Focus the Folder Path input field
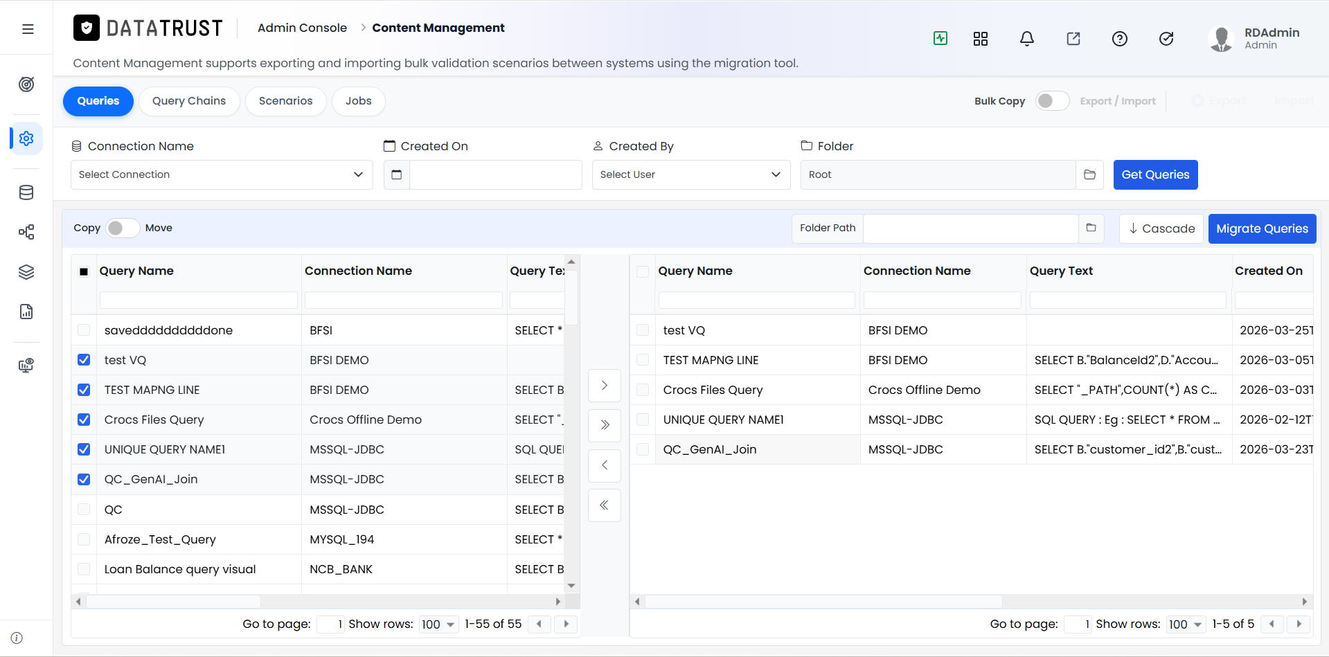Viewport: 1329px width, 657px height. coord(971,228)
